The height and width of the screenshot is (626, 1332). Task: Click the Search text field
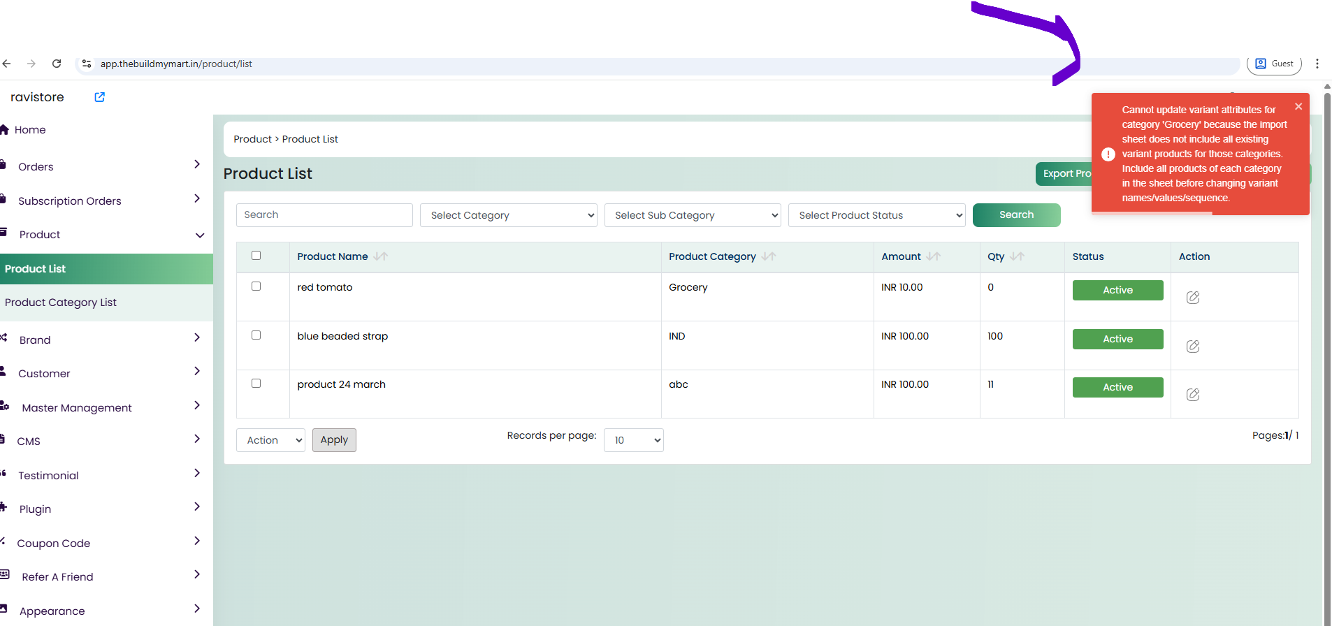coord(324,215)
